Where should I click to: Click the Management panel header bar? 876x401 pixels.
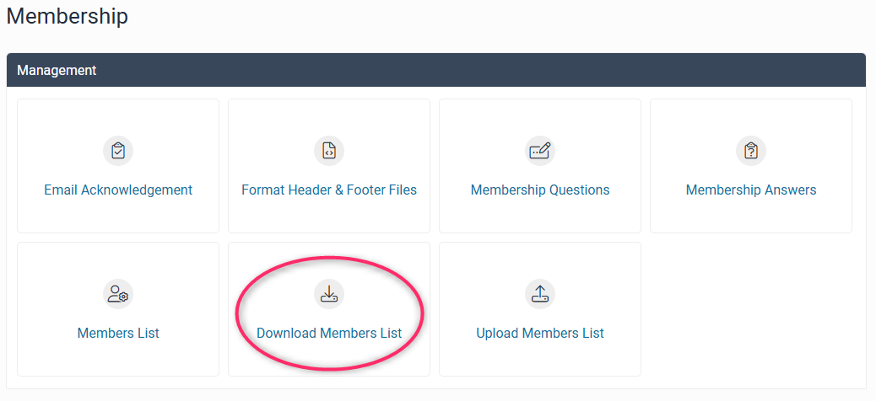pos(436,70)
